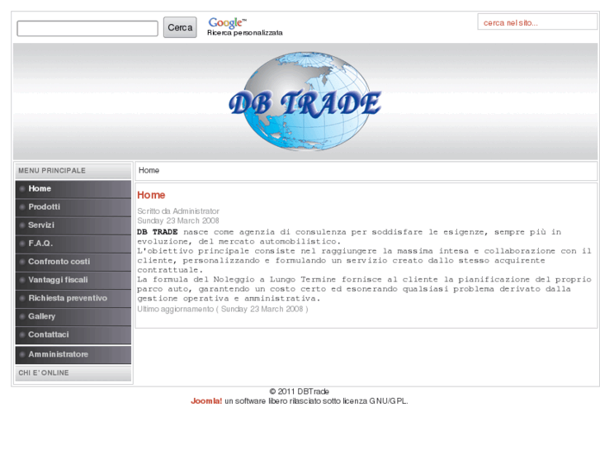Open the Vantaggi fiscali menu item
Viewport: 600px width, 450px height.
pos(73,280)
